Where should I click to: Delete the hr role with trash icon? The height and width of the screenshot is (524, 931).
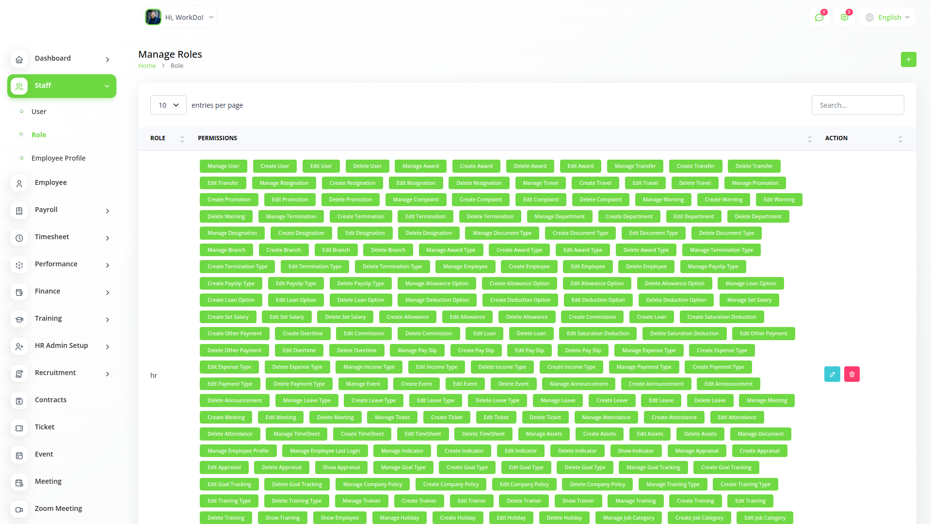click(851, 374)
